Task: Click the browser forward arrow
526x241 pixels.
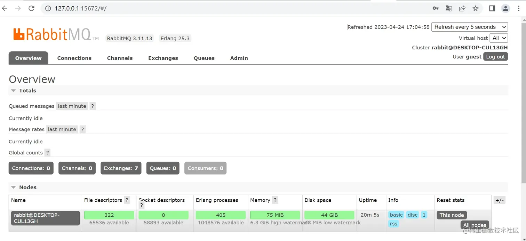Action: click(18, 8)
